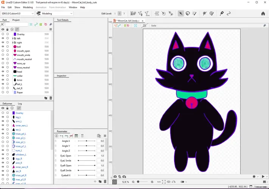Add a new parameter with the plus icon
269x189 pixels.
point(95,181)
